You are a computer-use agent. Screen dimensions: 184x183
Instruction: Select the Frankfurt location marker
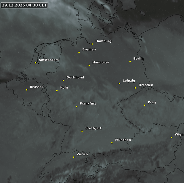click(77, 107)
